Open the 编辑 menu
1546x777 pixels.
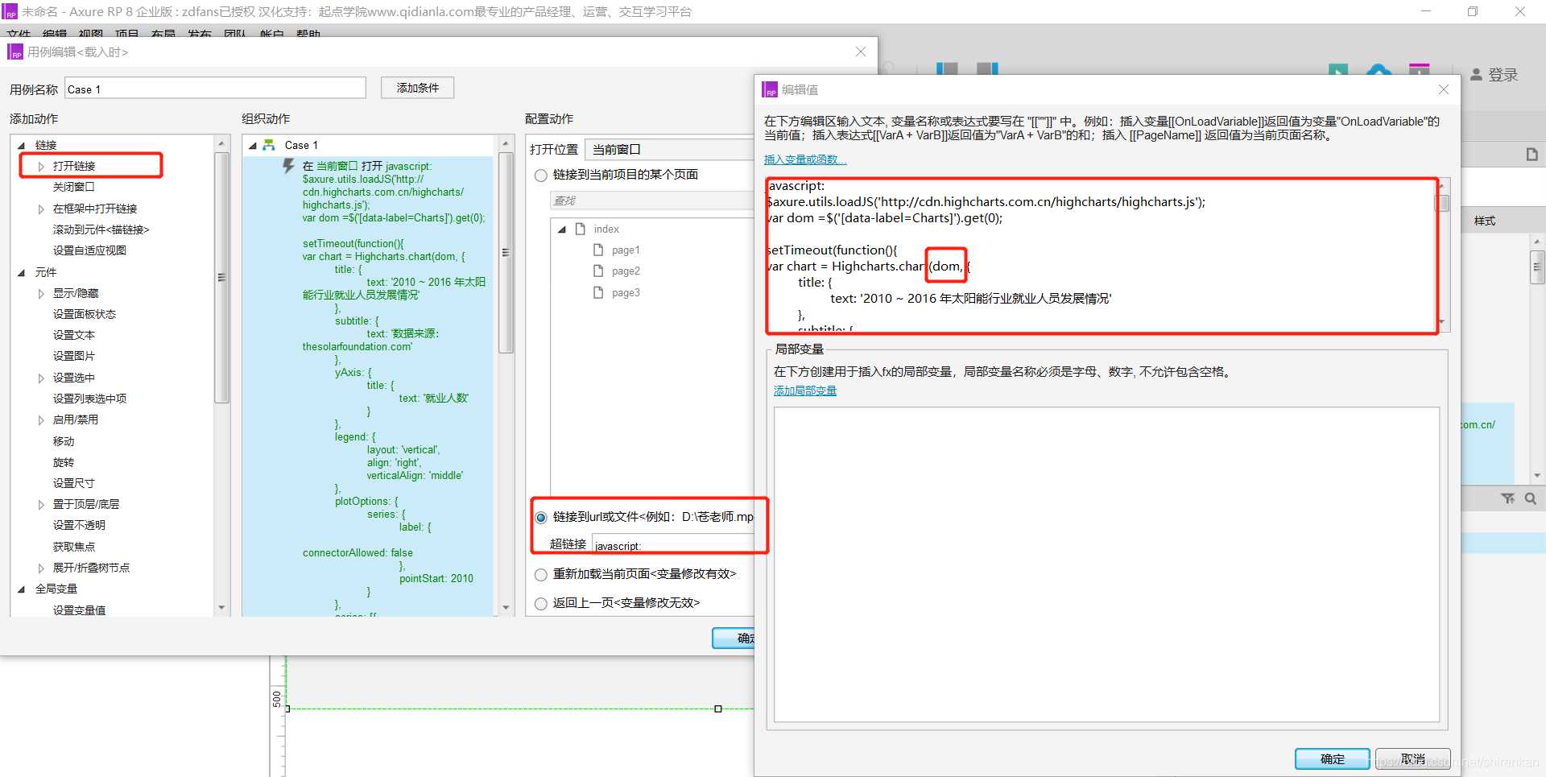coord(55,33)
